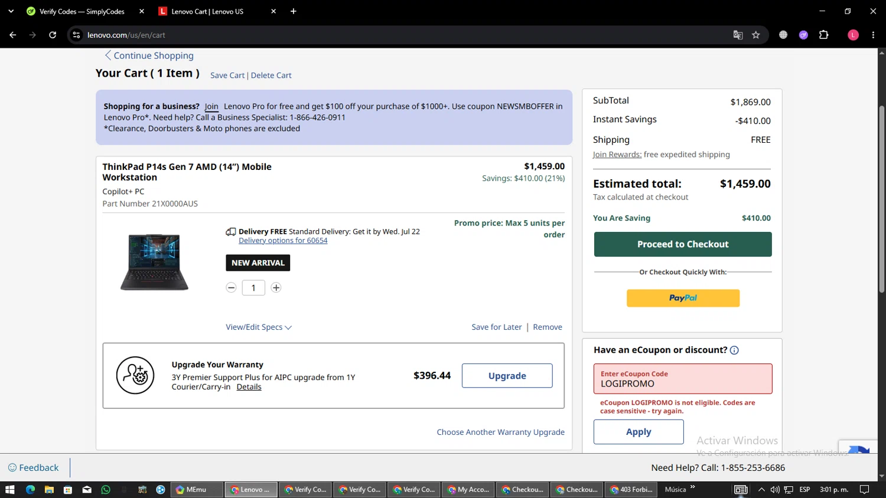Open the Extensions puzzle icon

pos(824,35)
